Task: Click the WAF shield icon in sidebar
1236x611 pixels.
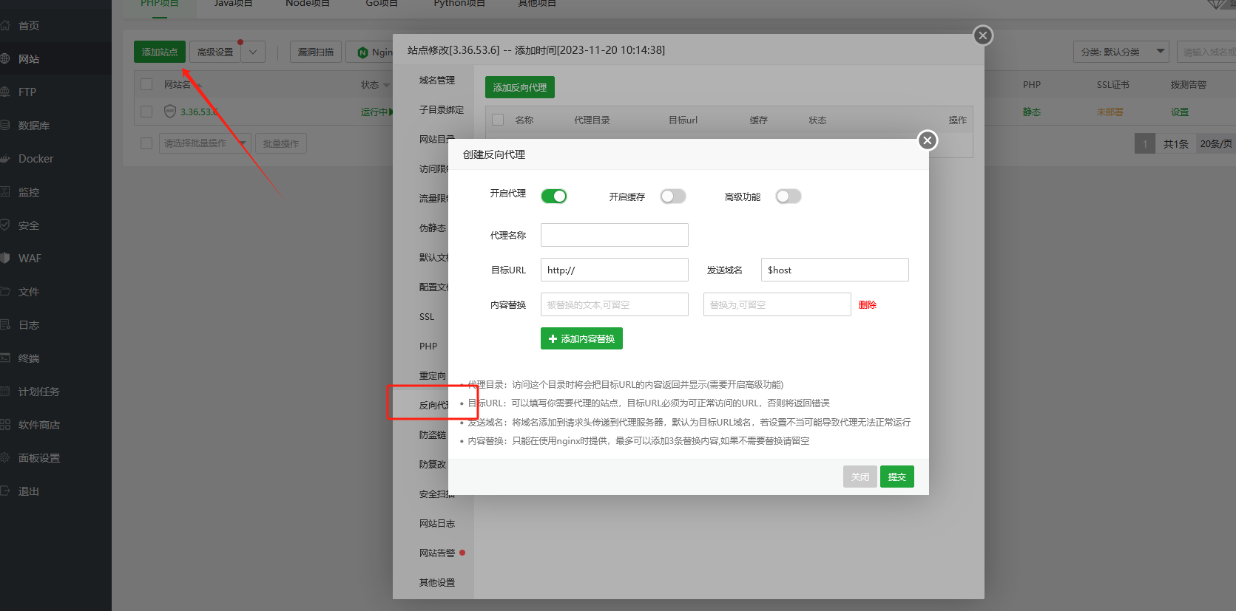Action: pos(4,259)
